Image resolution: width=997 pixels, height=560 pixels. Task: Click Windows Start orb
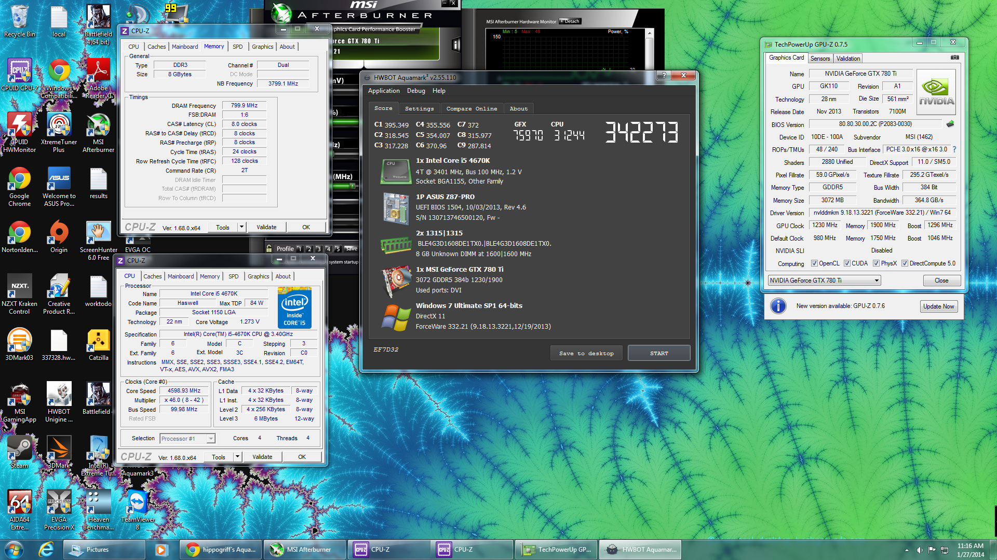14,550
